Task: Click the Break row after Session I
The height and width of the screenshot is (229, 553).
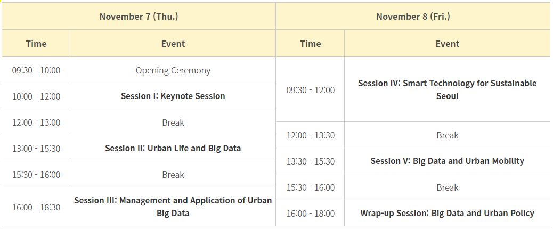Action: [x=173, y=122]
